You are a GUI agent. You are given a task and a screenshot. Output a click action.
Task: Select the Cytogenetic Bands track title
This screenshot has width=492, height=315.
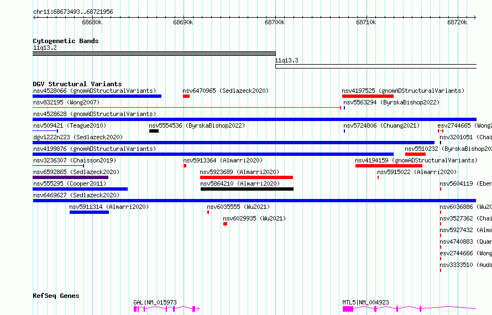[66, 41]
